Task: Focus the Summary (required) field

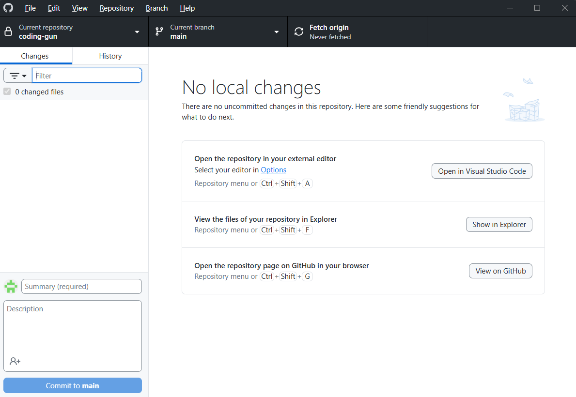Action: click(81, 287)
